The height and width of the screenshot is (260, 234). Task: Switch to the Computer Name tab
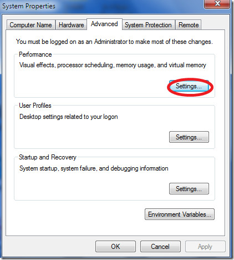point(31,25)
